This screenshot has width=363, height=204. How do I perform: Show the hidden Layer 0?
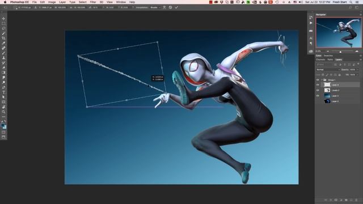tap(318, 101)
